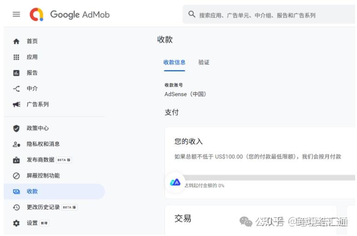Click the megaphone icon for 广告系列
Screen dimensions: 357x236
pos(16,104)
